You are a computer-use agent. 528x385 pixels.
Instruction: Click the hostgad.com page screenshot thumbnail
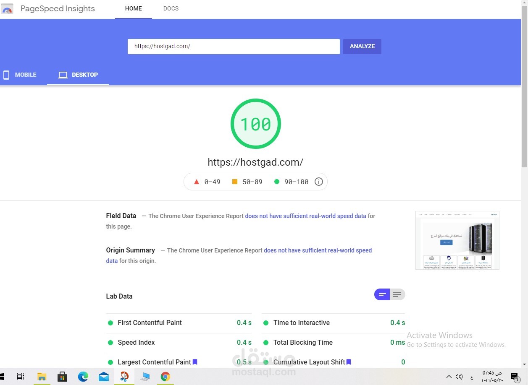457,240
